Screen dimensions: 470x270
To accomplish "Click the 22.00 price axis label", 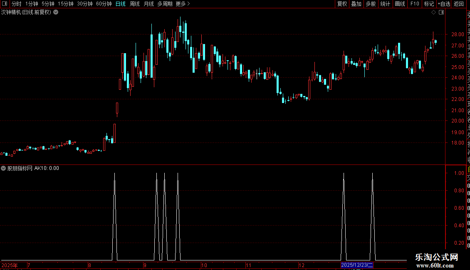I will [x=458, y=99].
